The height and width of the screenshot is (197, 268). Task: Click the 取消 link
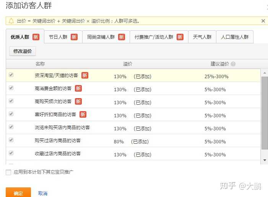click(43, 193)
